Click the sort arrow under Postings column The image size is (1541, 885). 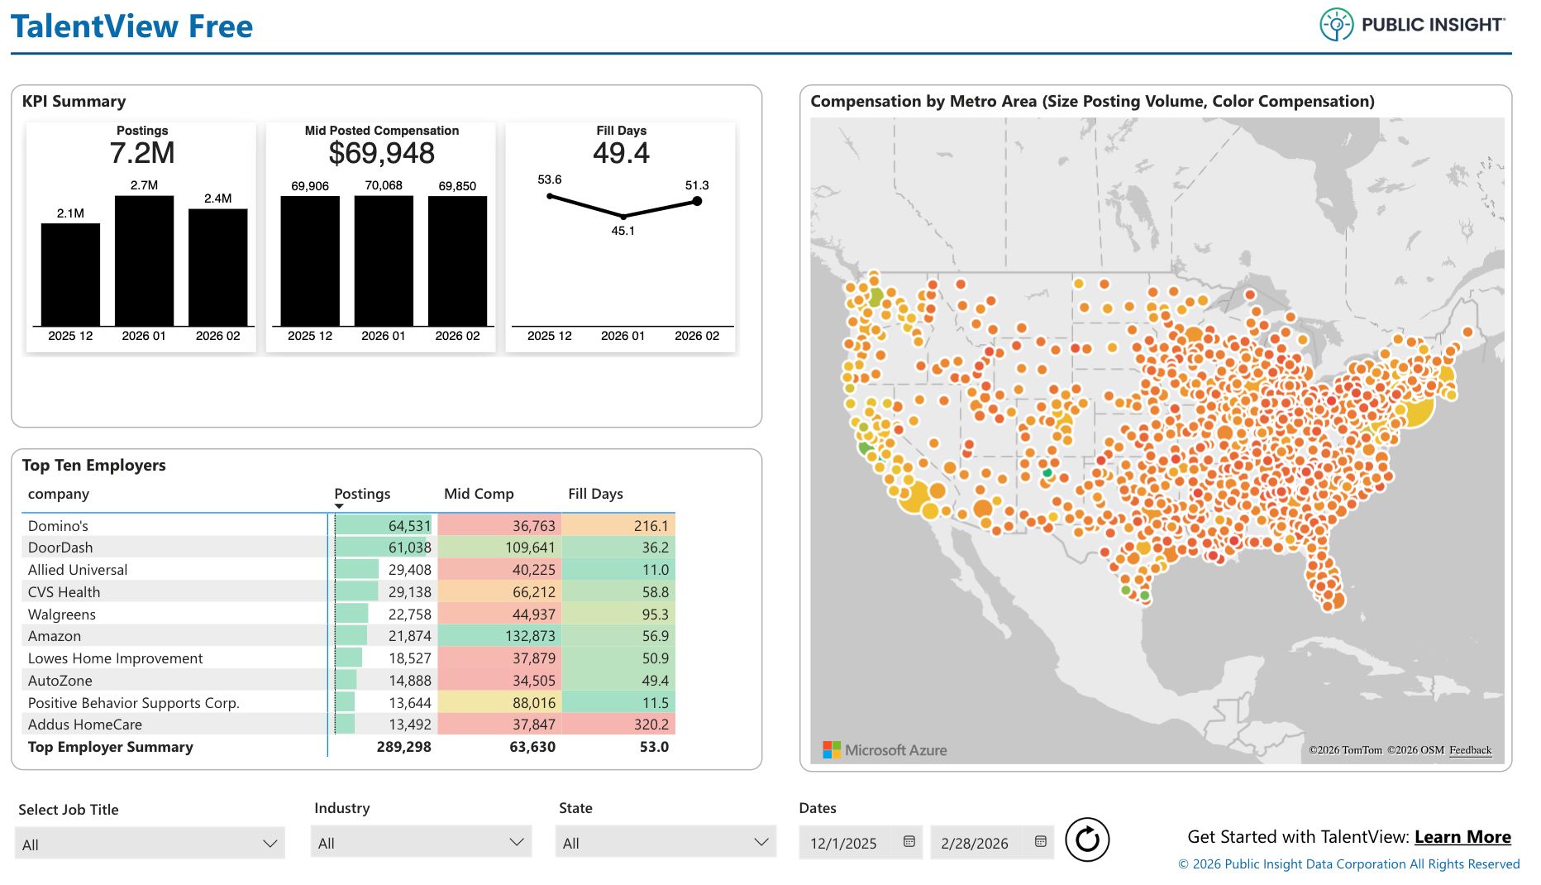point(339,506)
